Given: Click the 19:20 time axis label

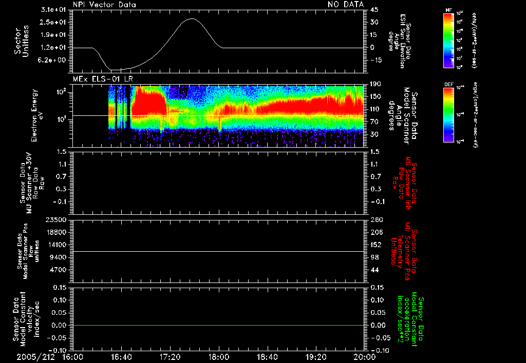Looking at the screenshot, I should click(x=316, y=357).
